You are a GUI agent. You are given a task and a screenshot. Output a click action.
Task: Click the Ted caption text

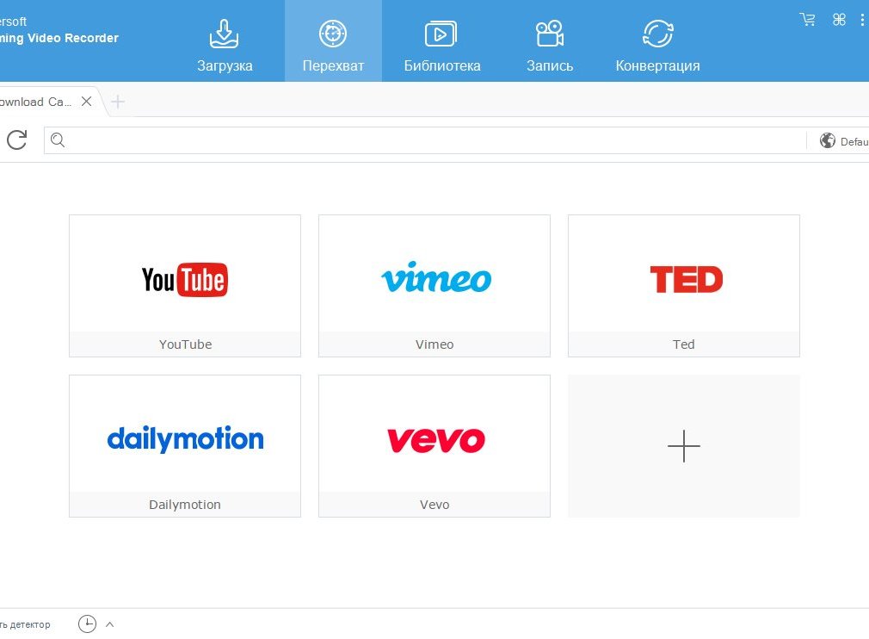684,344
